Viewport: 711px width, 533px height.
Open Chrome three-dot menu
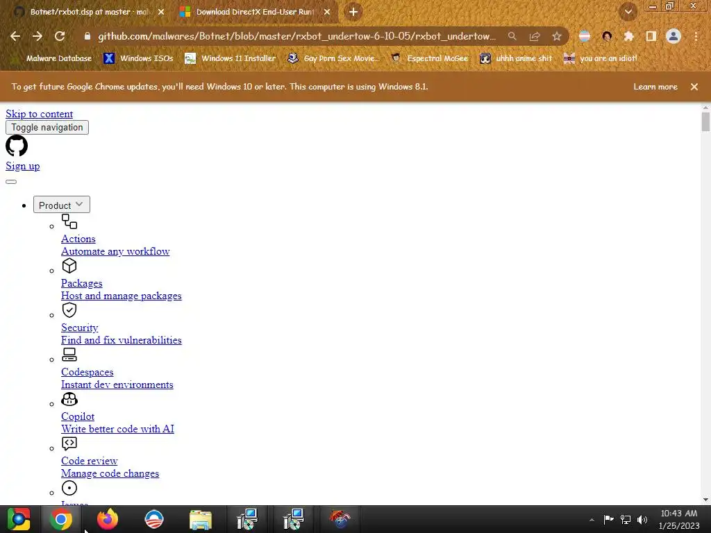click(696, 36)
